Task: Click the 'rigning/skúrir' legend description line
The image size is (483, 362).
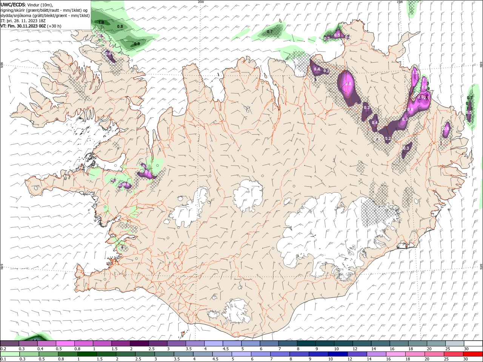Action: point(45,10)
